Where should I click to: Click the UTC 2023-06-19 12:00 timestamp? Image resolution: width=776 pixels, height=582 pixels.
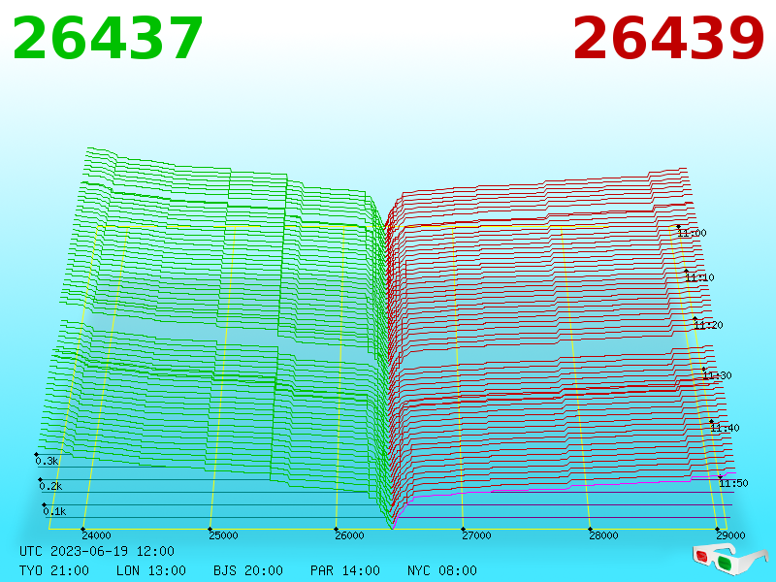(x=97, y=551)
